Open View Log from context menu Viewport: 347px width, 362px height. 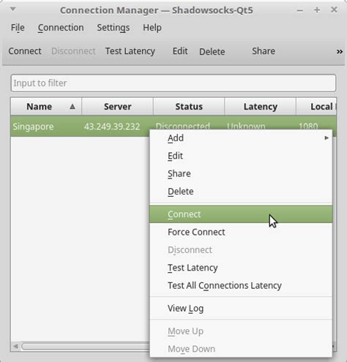[x=241, y=309]
